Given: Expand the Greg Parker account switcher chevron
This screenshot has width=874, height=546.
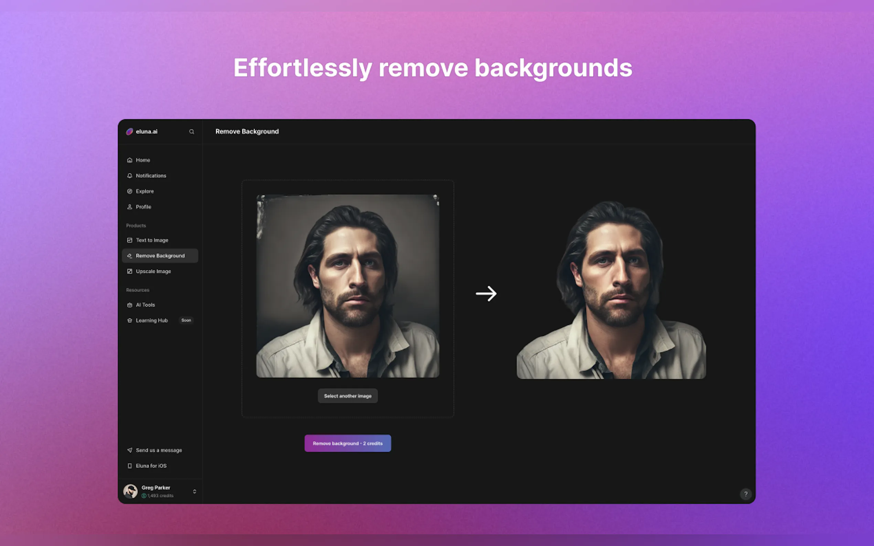Looking at the screenshot, I should point(194,491).
